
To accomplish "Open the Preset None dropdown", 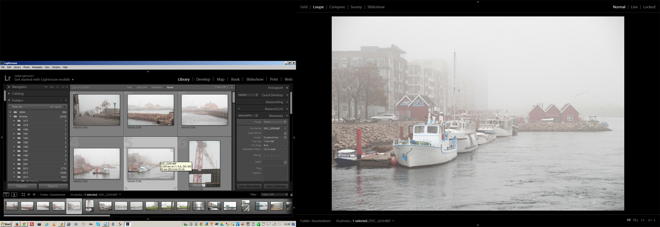I will tap(275, 122).
